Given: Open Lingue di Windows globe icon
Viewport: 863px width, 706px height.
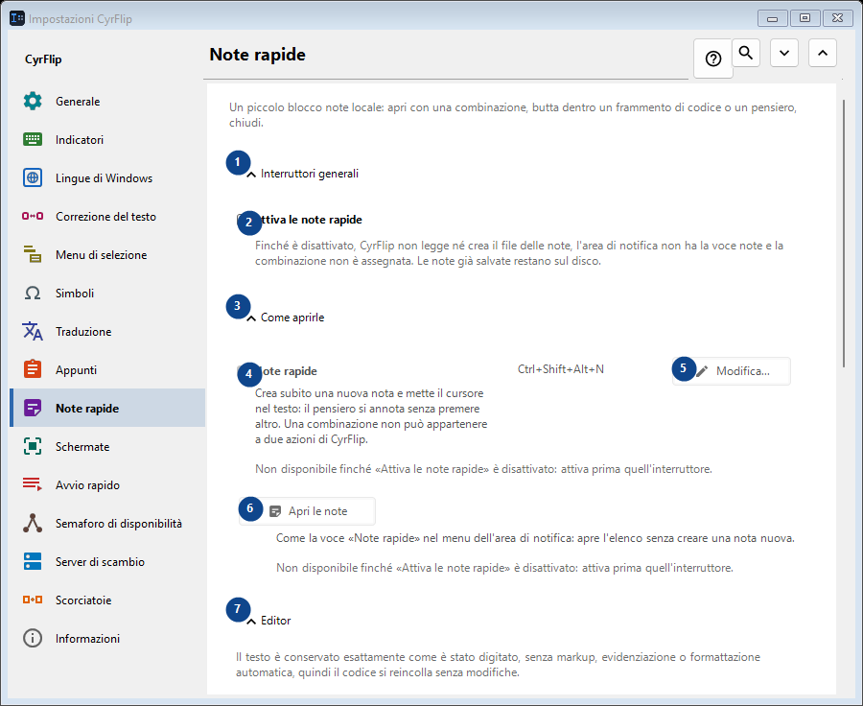Looking at the screenshot, I should click(33, 177).
